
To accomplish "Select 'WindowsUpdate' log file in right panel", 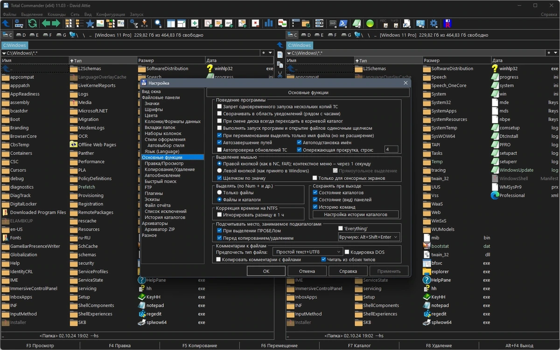I will (x=516, y=170).
